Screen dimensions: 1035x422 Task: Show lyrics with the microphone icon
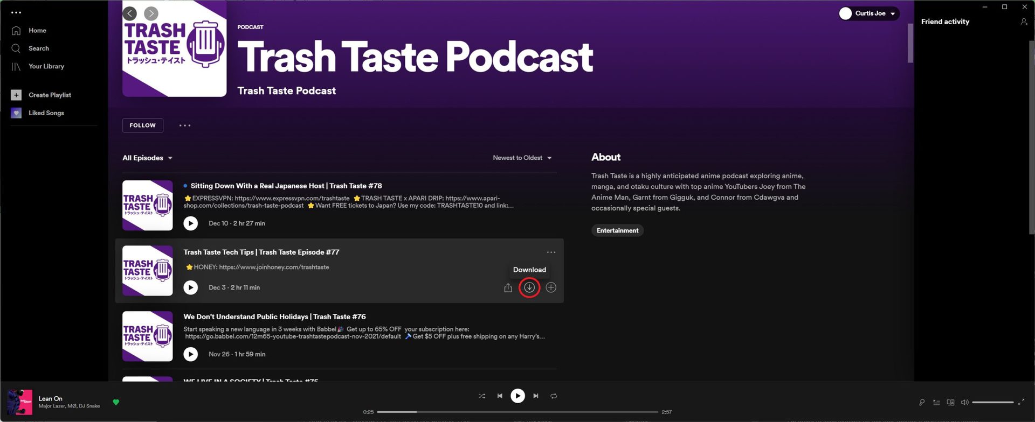pyautogui.click(x=922, y=403)
